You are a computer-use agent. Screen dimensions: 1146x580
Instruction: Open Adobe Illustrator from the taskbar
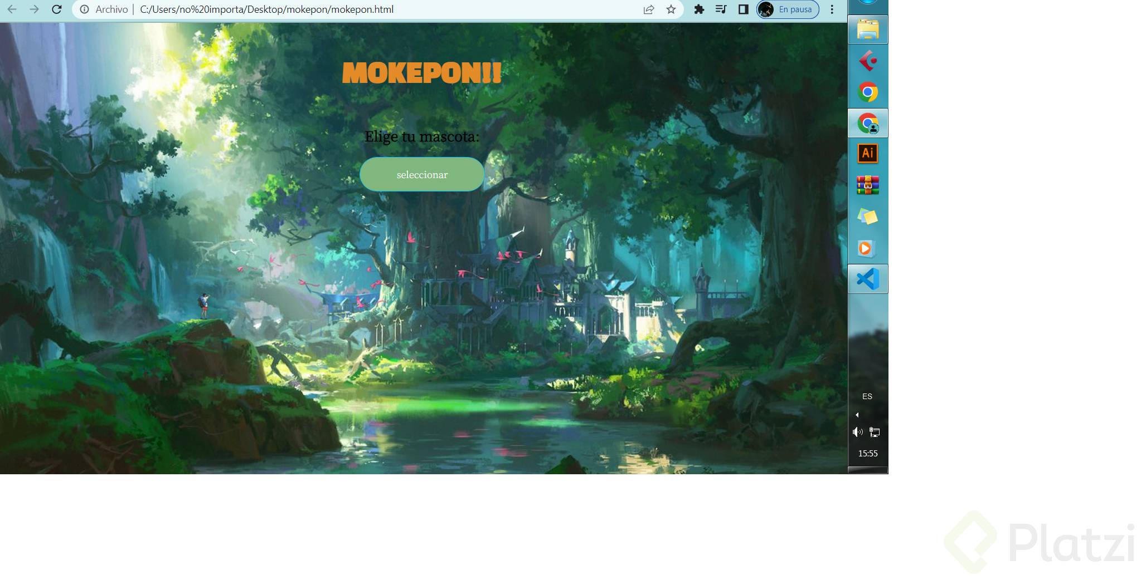[x=868, y=154]
